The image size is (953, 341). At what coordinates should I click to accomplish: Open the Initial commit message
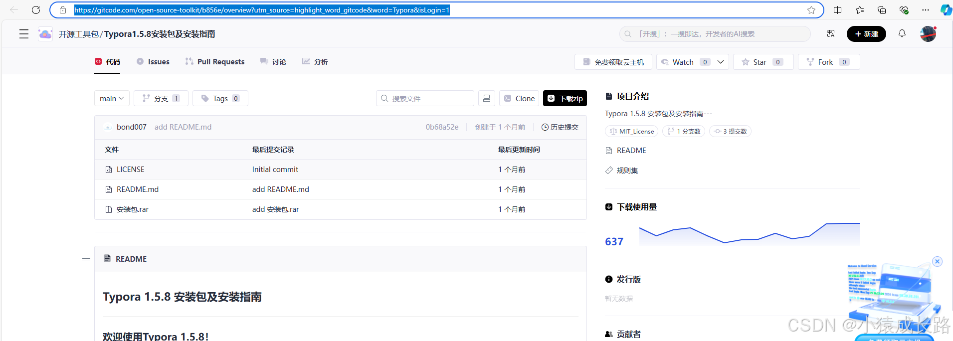275,170
